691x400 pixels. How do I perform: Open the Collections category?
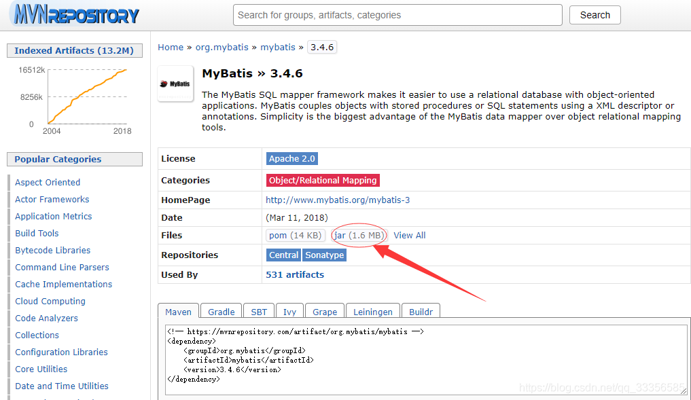coord(37,335)
